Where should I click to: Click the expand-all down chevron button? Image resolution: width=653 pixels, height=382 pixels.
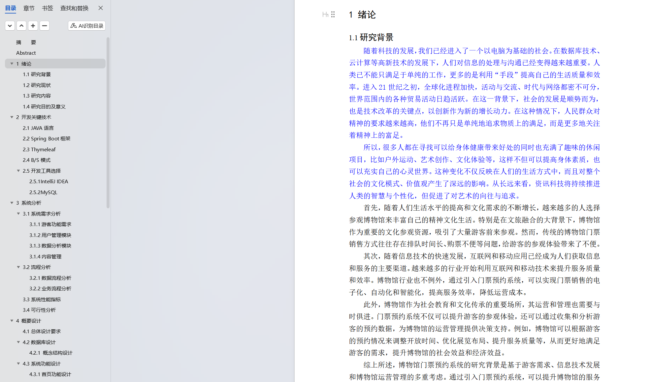click(10, 26)
